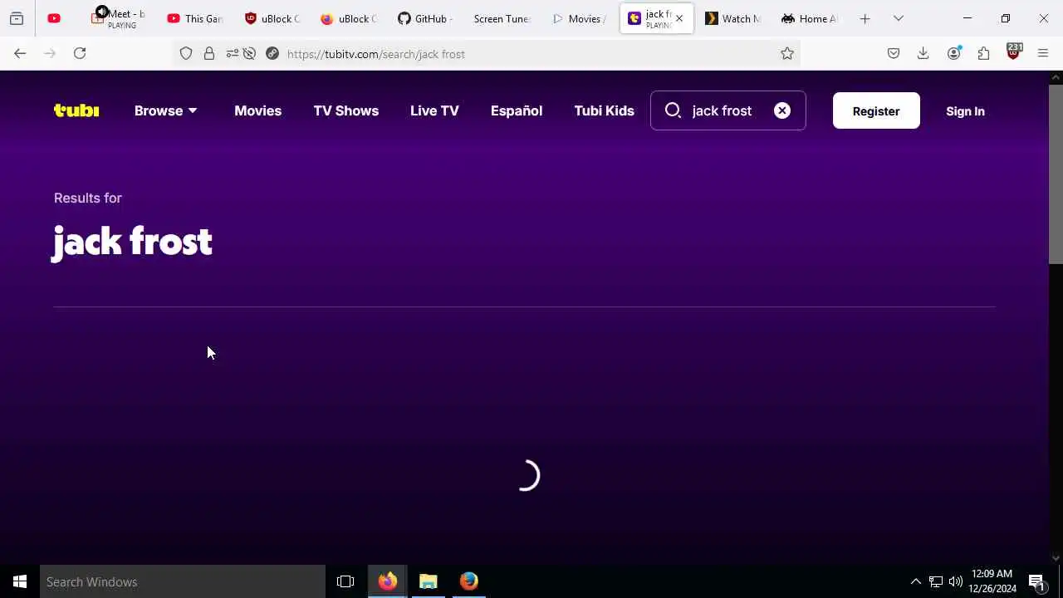This screenshot has width=1063, height=598.
Task: Bookmark this page with the star
Action: pyautogui.click(x=787, y=53)
